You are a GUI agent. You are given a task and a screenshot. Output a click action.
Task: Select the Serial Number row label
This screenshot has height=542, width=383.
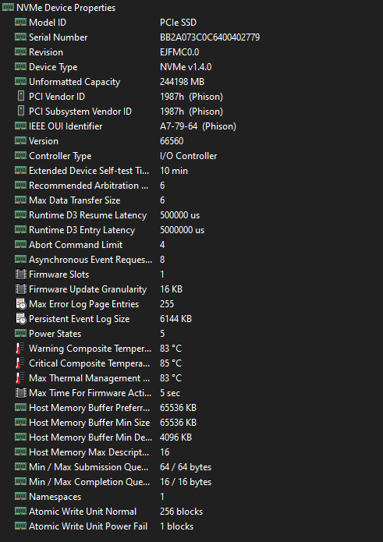[58, 37]
